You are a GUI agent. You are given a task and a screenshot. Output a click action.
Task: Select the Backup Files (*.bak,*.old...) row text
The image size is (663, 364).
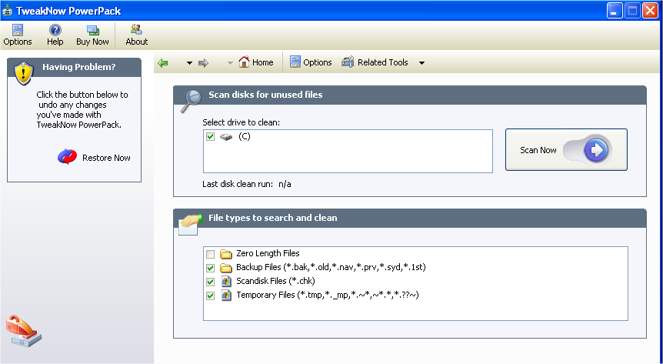(x=331, y=267)
